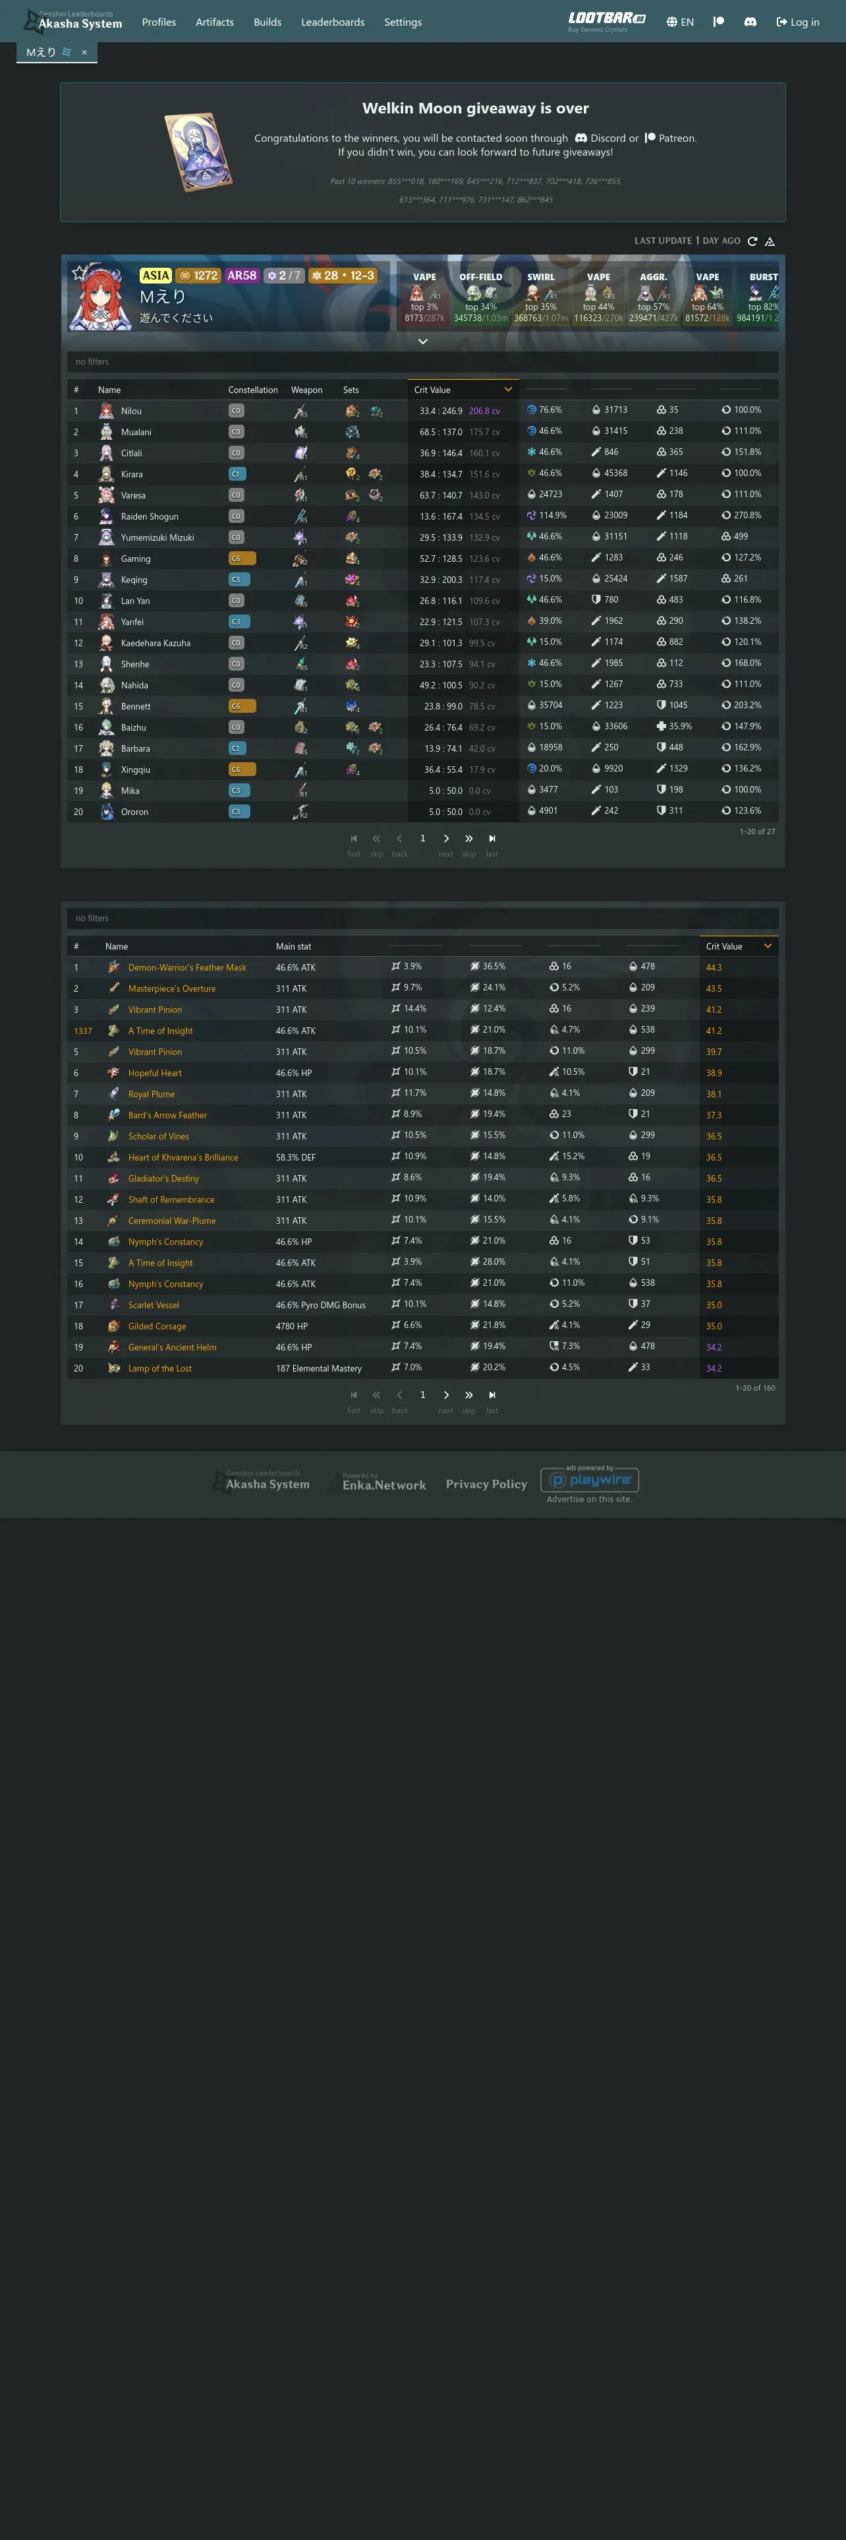846x2540 pixels.
Task: Click Nilou's character portrait icon
Action: click(x=106, y=411)
